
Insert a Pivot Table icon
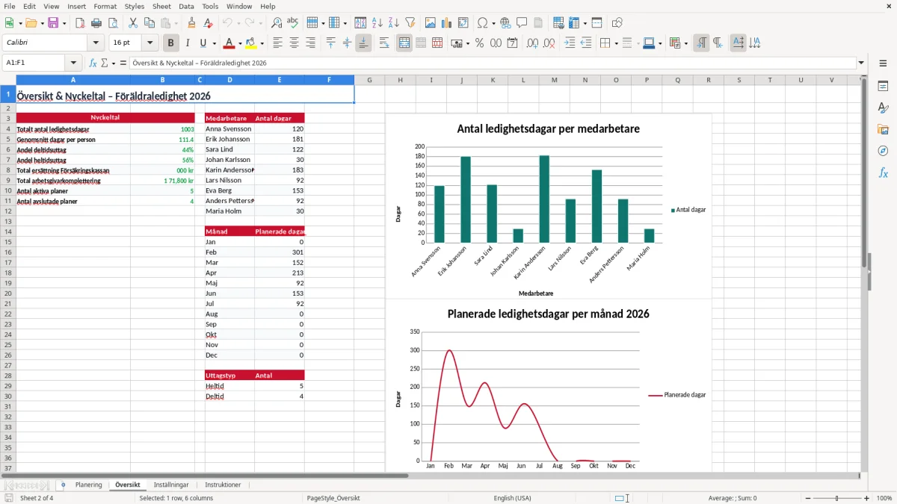[463, 23]
